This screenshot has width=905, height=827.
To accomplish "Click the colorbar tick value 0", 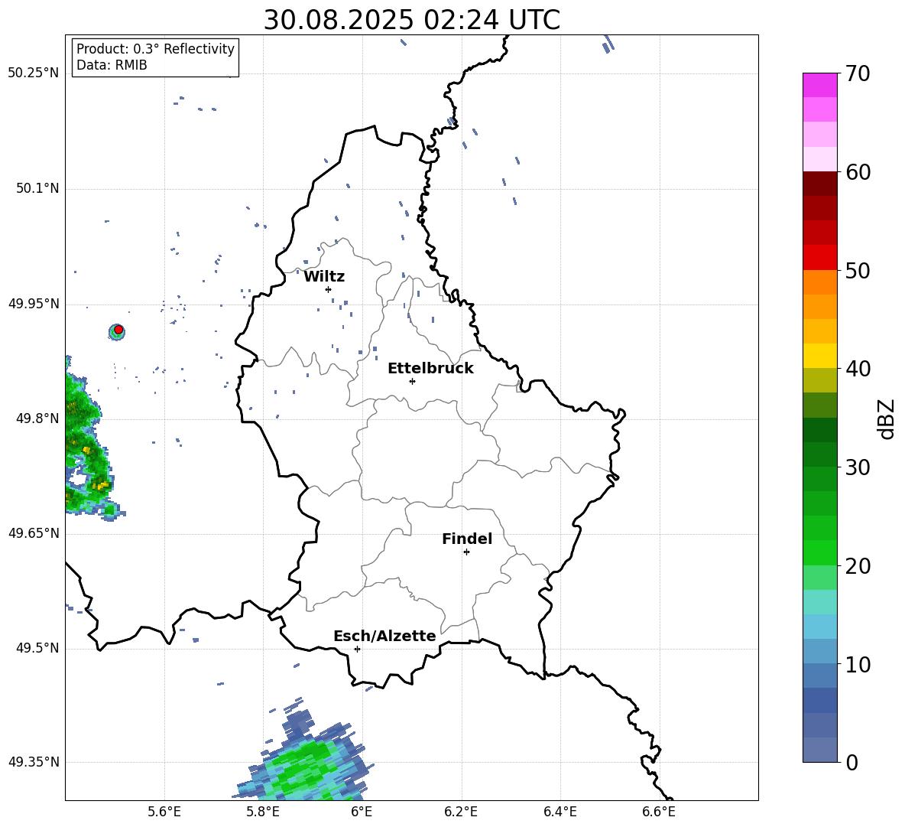I will pyautogui.click(x=851, y=762).
